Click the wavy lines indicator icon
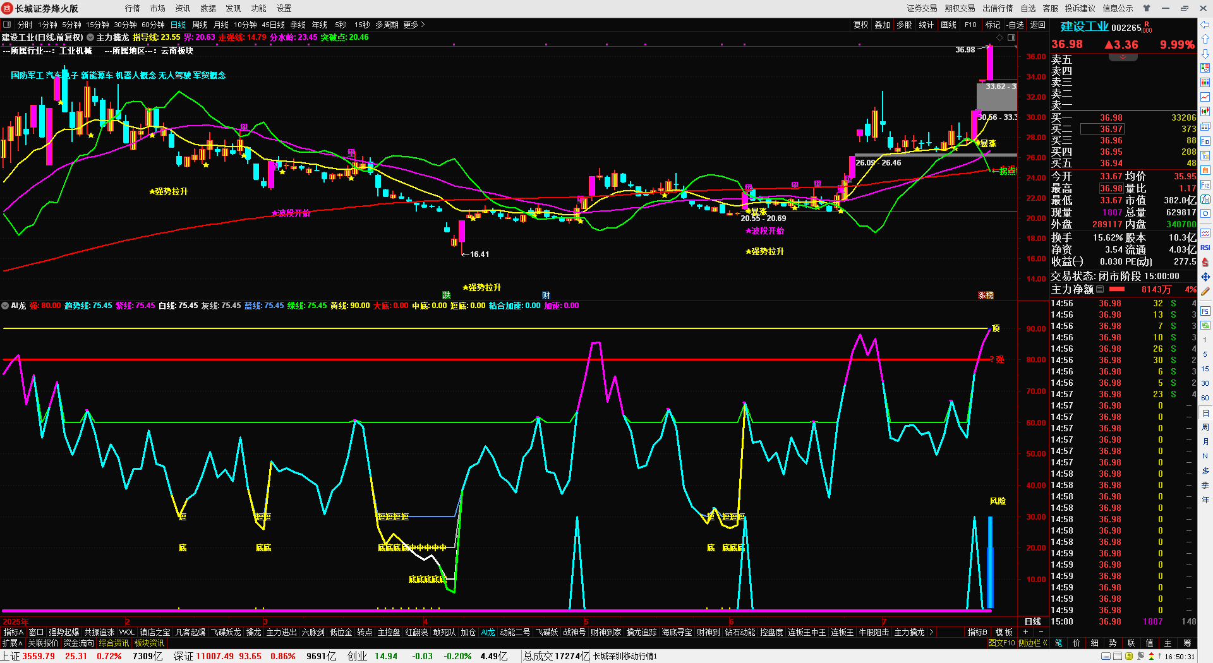This screenshot has height=663, width=1213. [1205, 233]
